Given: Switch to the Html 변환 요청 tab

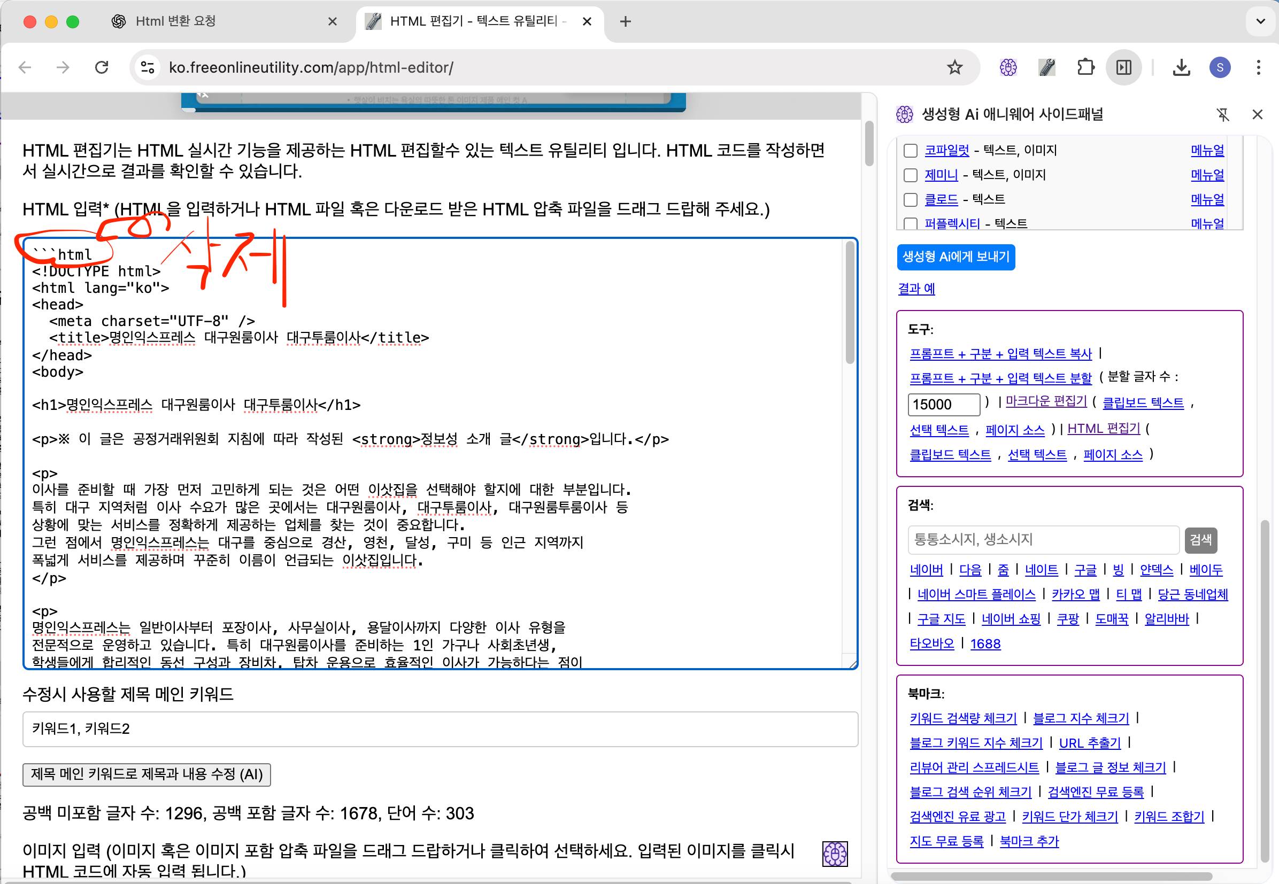Looking at the screenshot, I should point(176,21).
